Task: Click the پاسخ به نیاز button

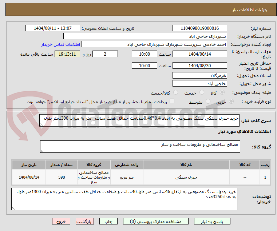Action: click(x=212, y=221)
